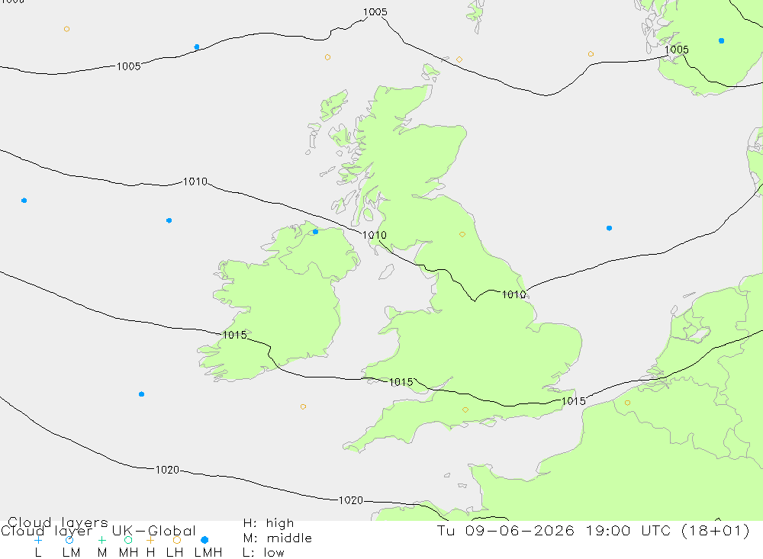Select the green circle MH legend symbol
This screenshot has height=559, width=763.
[x=128, y=540]
